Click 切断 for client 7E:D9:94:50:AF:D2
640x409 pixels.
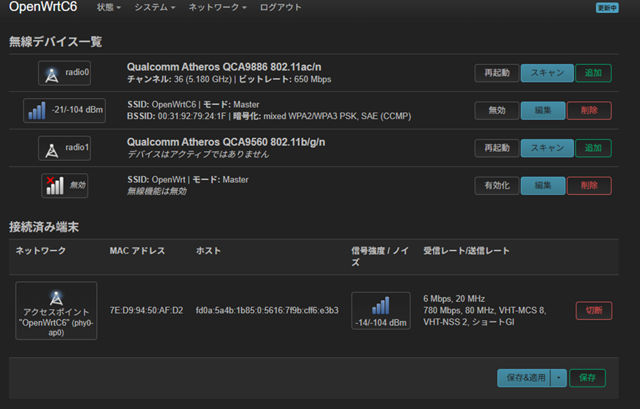click(594, 310)
